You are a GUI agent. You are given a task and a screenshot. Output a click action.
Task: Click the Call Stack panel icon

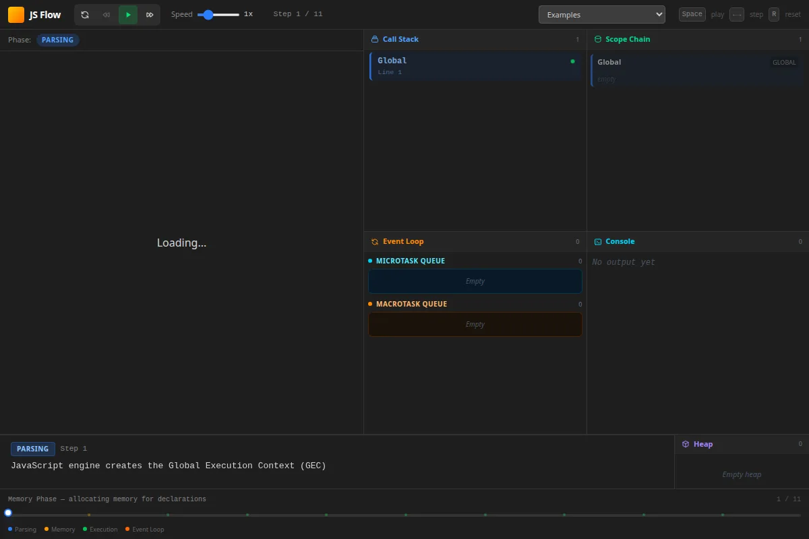[375, 39]
